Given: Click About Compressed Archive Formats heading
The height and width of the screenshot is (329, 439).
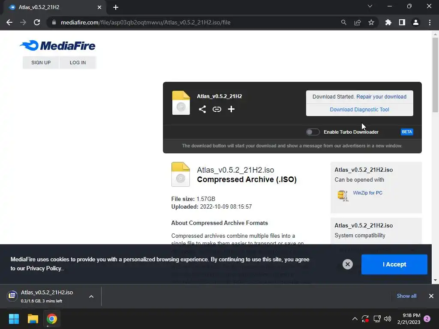Looking at the screenshot, I should tap(219, 223).
